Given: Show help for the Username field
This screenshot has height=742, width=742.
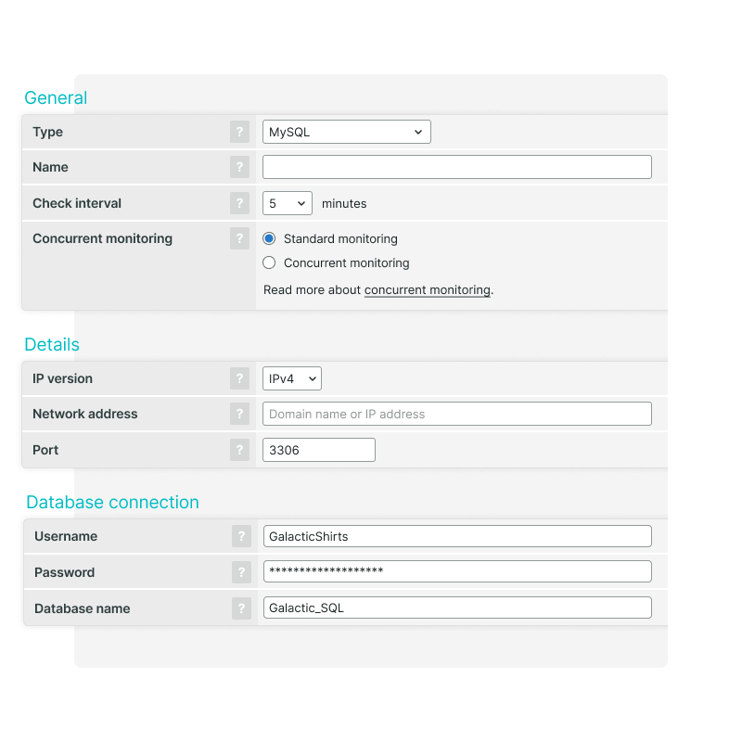Looking at the screenshot, I should click(x=241, y=536).
